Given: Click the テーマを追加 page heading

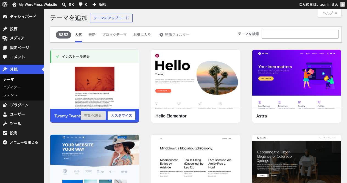Looking at the screenshot, I should [x=69, y=18].
